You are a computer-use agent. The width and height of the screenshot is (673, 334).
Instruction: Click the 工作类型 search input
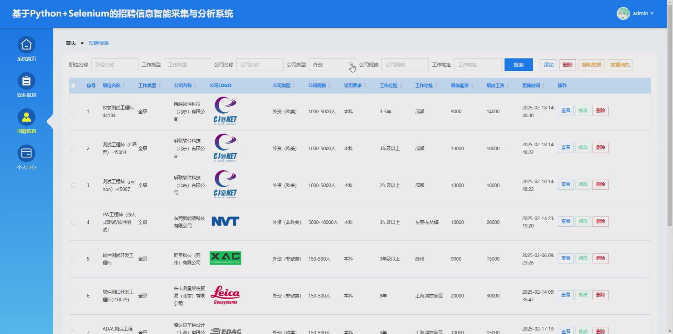(187, 65)
